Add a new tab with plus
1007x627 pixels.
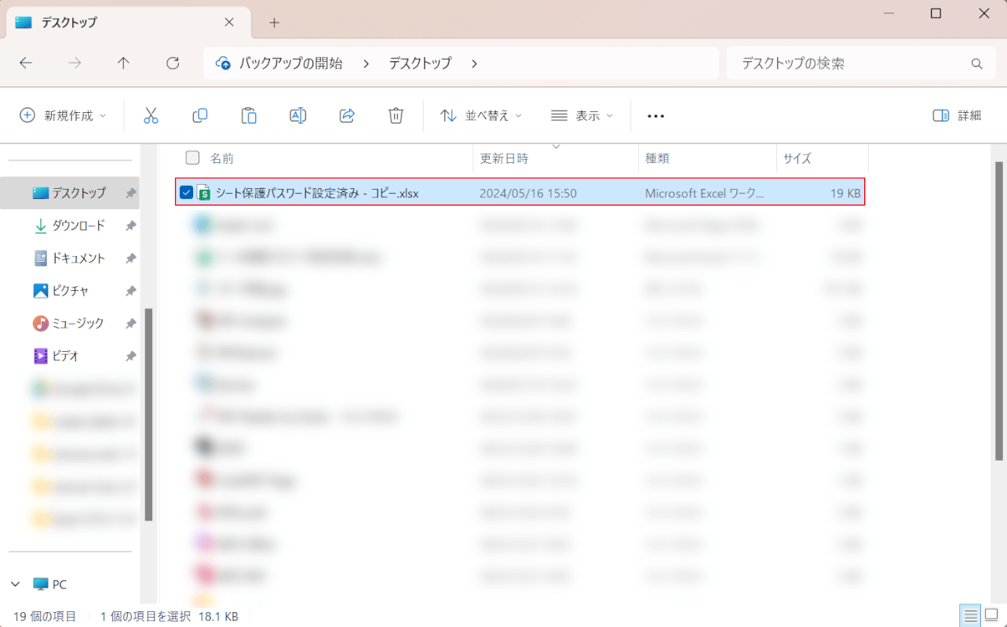click(x=274, y=23)
